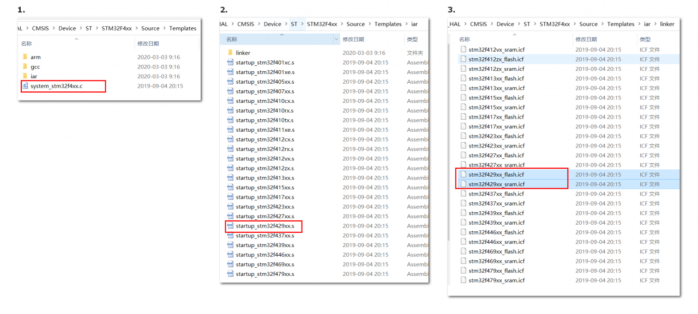This screenshot has width=698, height=314.
Task: Click the stm32f423xx_flash.icf file icon
Action: (464, 136)
